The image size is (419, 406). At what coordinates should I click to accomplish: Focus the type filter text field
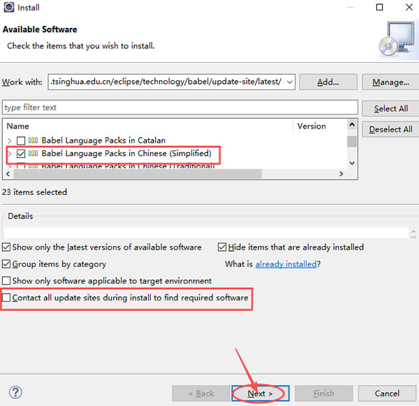pos(179,108)
